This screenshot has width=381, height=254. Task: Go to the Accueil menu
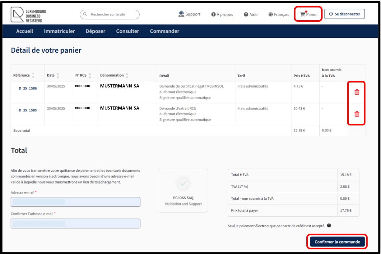point(25,31)
